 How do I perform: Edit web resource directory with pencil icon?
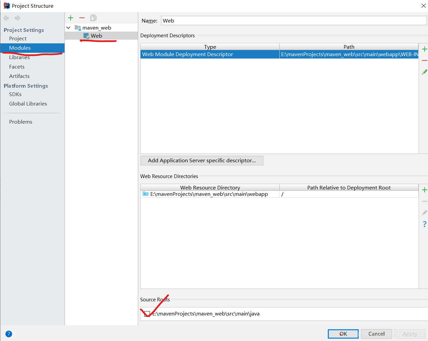(424, 213)
